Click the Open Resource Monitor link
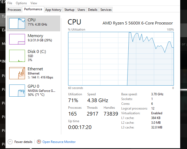The width and height of the screenshot is (187, 149). [59, 142]
